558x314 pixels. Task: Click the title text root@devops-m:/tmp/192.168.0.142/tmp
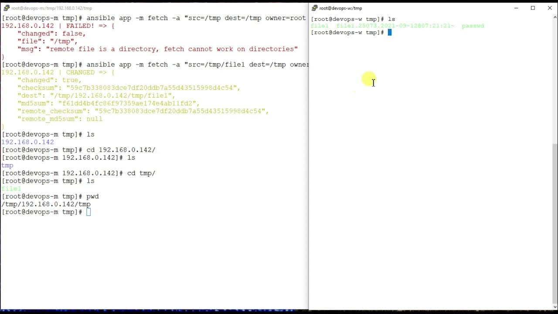(x=51, y=8)
